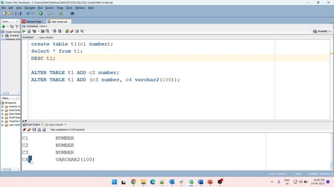Screen dimensions: 334x187
Task: Expand the TimesTen Reports folder
Action: click(2, 121)
